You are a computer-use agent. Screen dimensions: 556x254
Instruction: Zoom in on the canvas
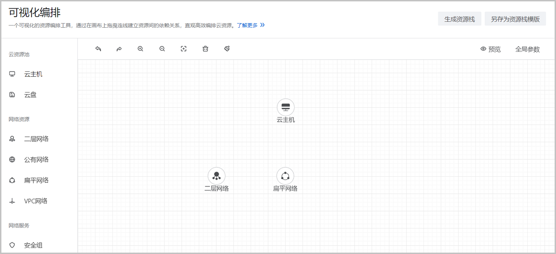[x=140, y=49]
